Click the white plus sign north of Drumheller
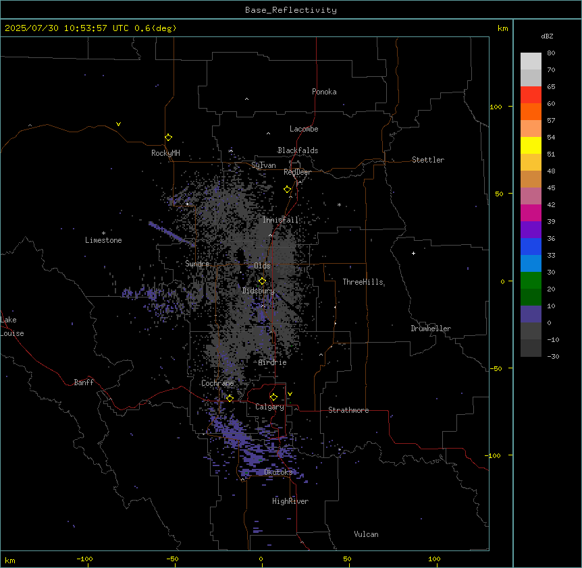This screenshot has height=568, width=582. click(x=413, y=253)
